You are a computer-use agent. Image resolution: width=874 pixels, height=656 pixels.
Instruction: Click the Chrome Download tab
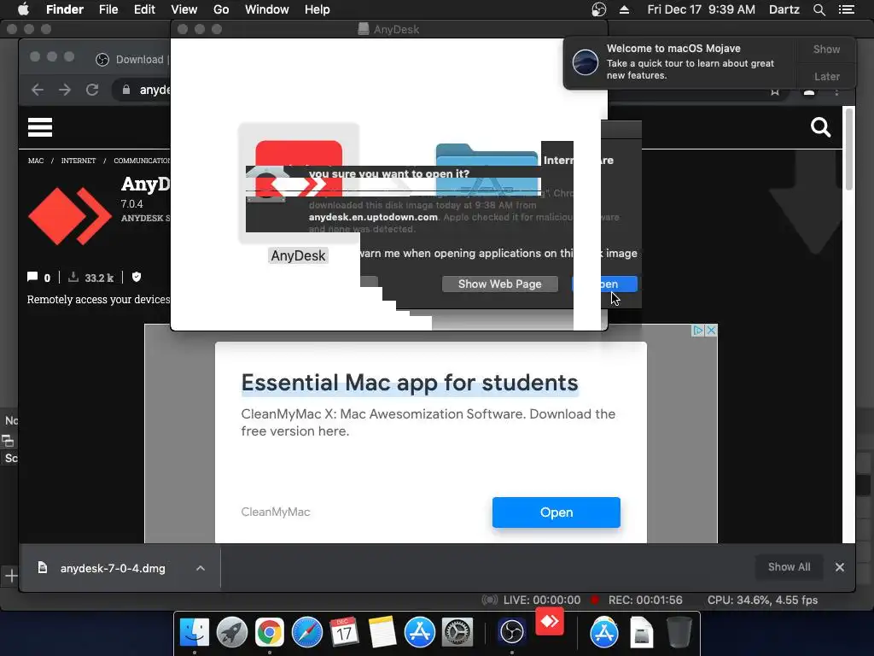pyautogui.click(x=132, y=59)
